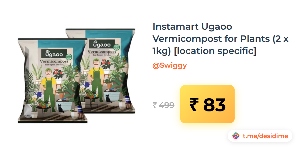
Task: Click the @Swiggy store handle
Action: 170,65
